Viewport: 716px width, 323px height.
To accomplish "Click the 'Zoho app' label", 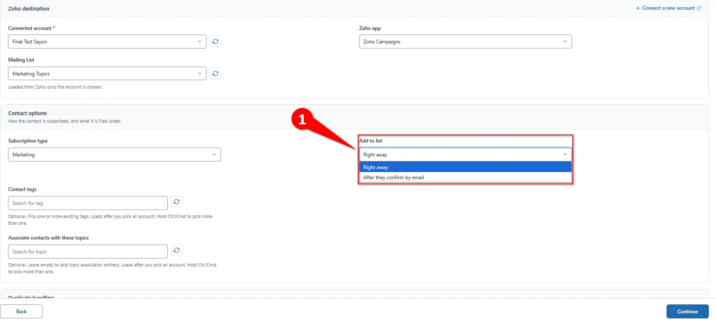I will [370, 28].
